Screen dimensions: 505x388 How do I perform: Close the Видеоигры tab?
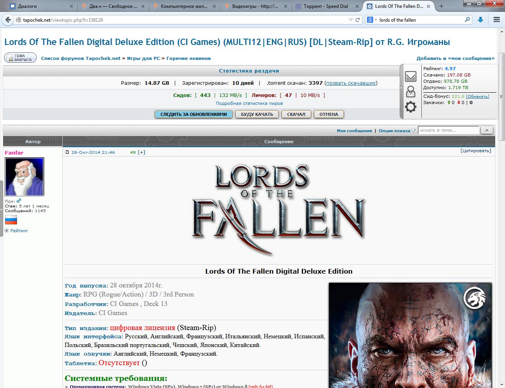(x=286, y=6)
